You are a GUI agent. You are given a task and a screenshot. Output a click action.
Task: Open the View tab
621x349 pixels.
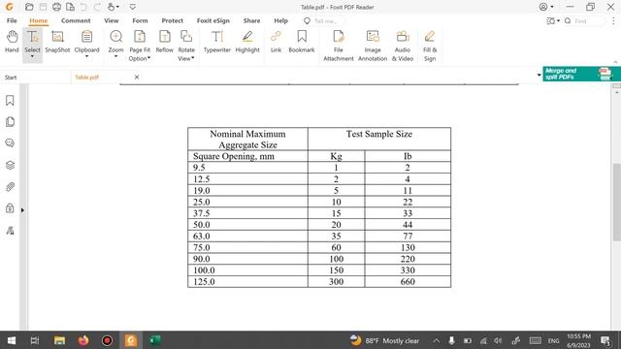[x=112, y=20]
